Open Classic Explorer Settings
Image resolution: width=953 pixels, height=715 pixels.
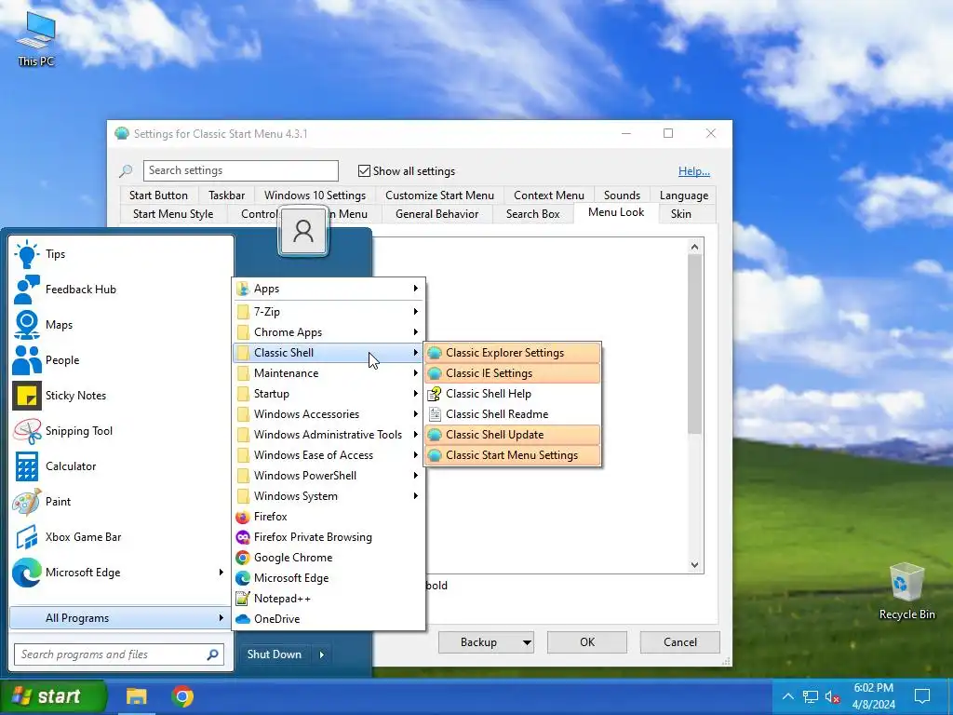point(513,353)
